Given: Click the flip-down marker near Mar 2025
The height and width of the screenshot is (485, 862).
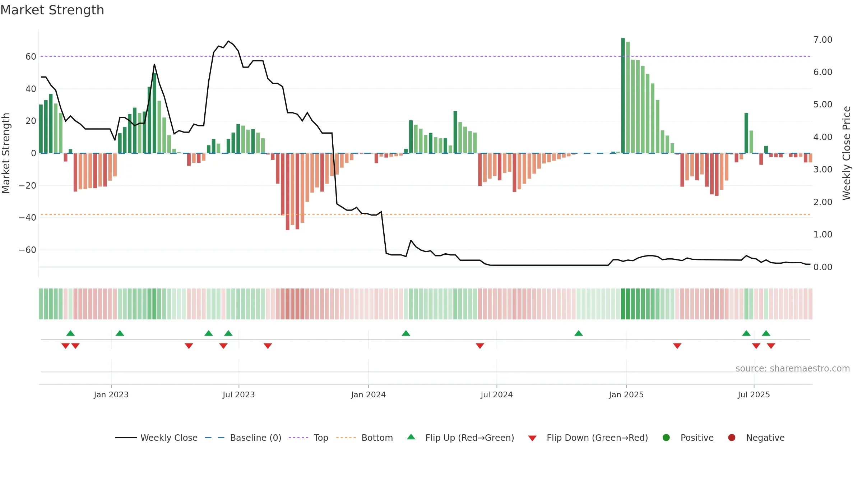Looking at the screenshot, I should (x=677, y=346).
